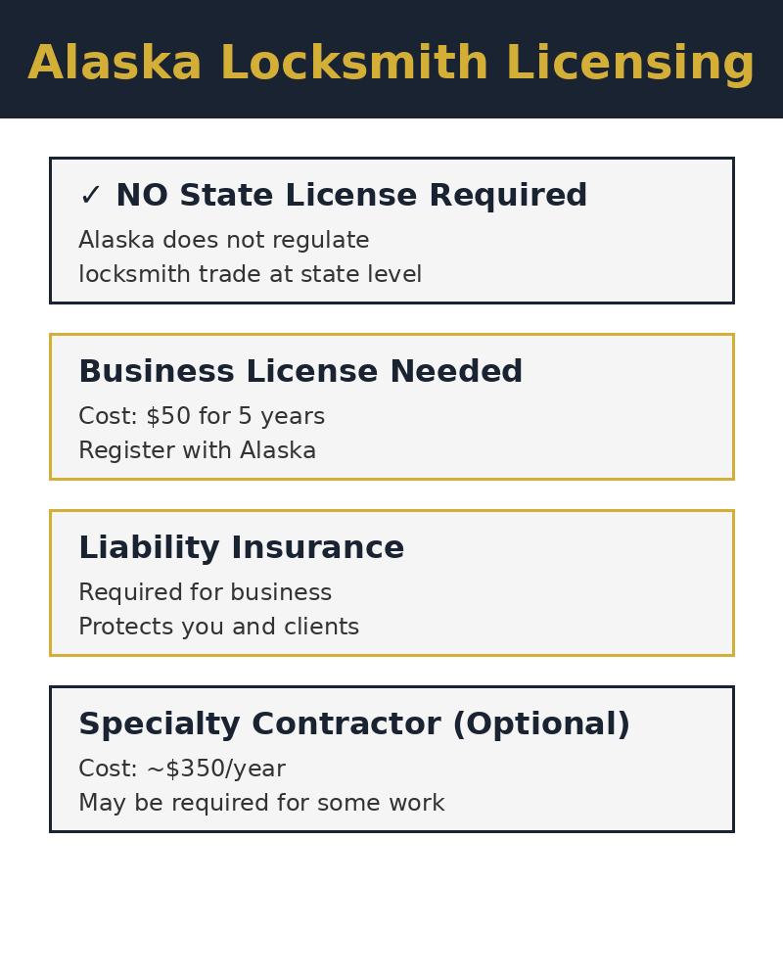Screen dimensions: 783x979
Task: Click the 'May be required for some work' line
Action: point(261,804)
